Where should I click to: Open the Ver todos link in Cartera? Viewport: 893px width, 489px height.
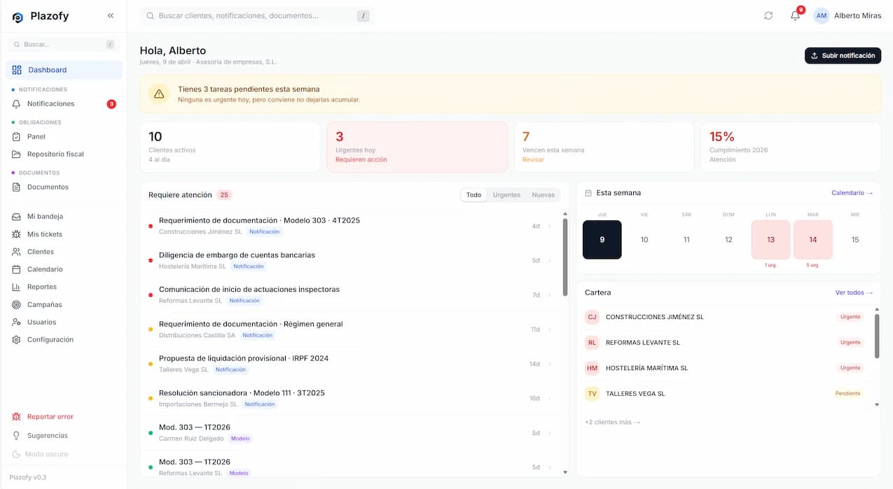(854, 292)
